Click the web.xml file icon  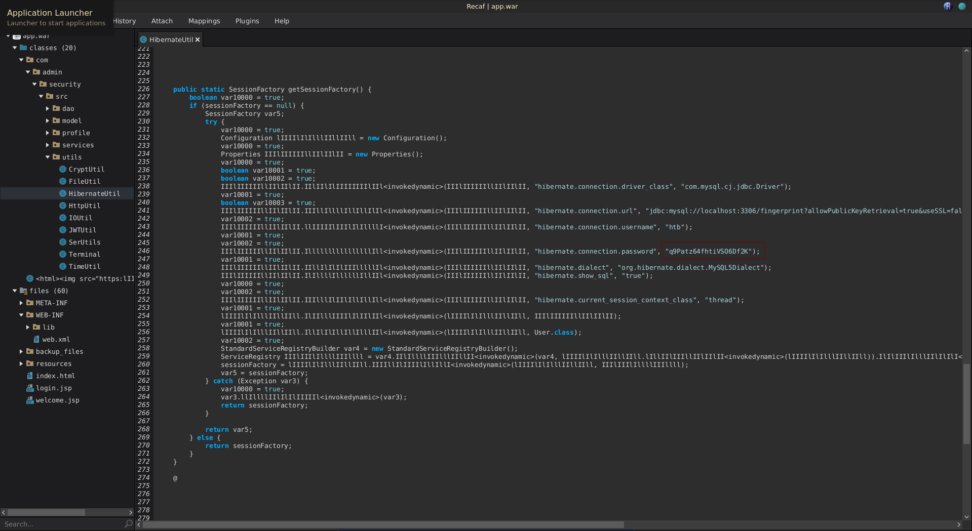(x=36, y=340)
